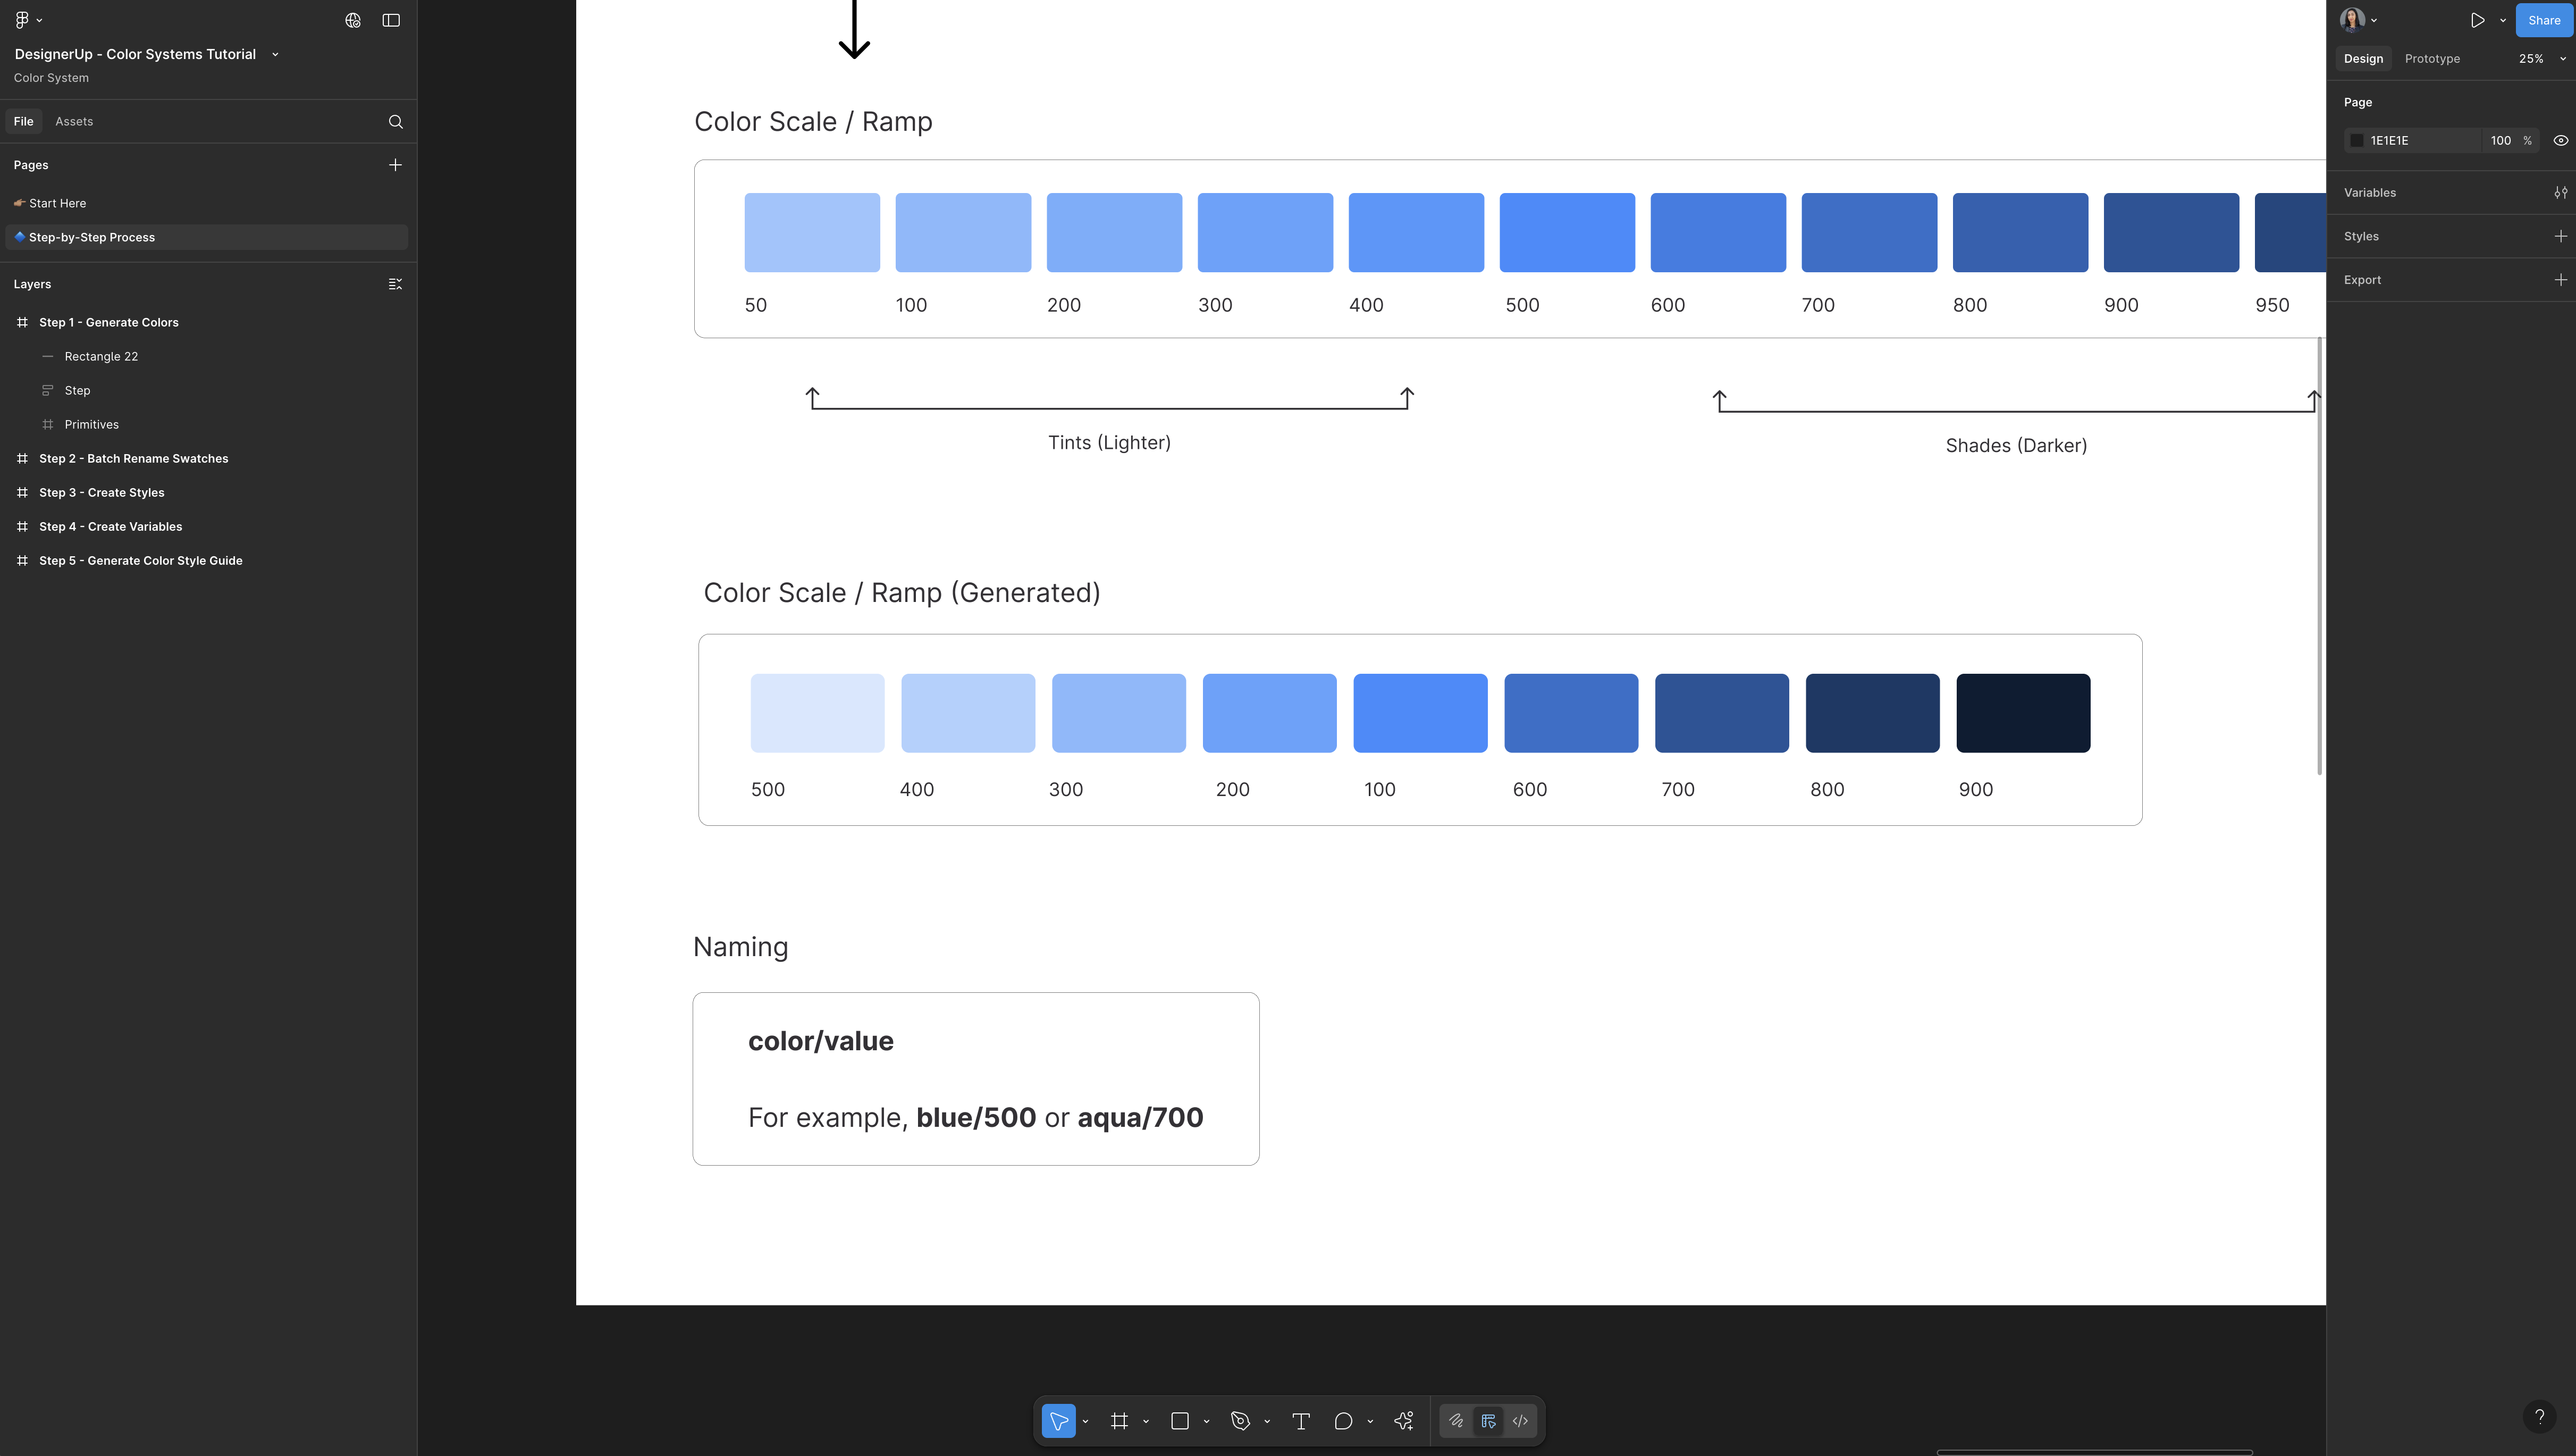Select the Rectangle shape tool
Screen dimensions: 2576x1456
pos(1180,1421)
